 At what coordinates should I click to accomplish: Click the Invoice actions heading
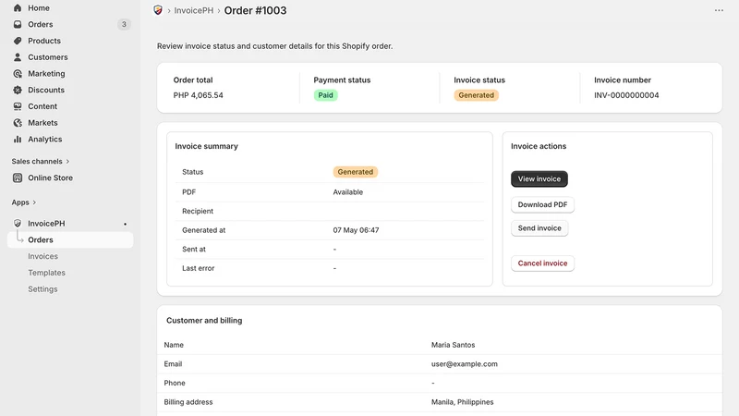(x=539, y=146)
